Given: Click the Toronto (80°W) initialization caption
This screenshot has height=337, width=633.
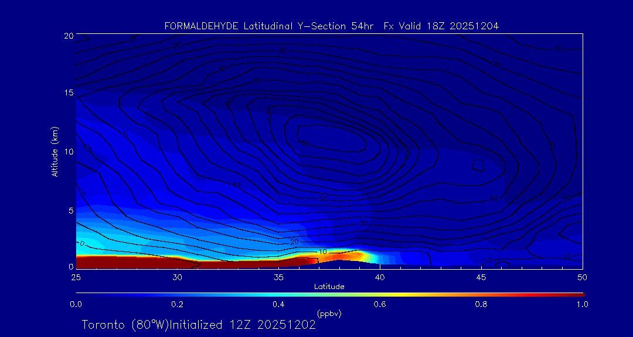Looking at the screenshot, I should coord(199,325).
